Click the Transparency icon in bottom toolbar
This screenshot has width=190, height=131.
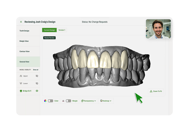(82, 101)
